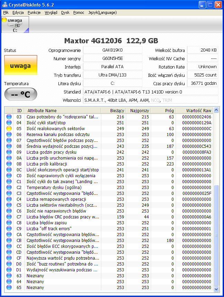Click the blue status icon of attribute D0
This screenshot has height=297, width=224.
pyautogui.click(x=9, y=264)
